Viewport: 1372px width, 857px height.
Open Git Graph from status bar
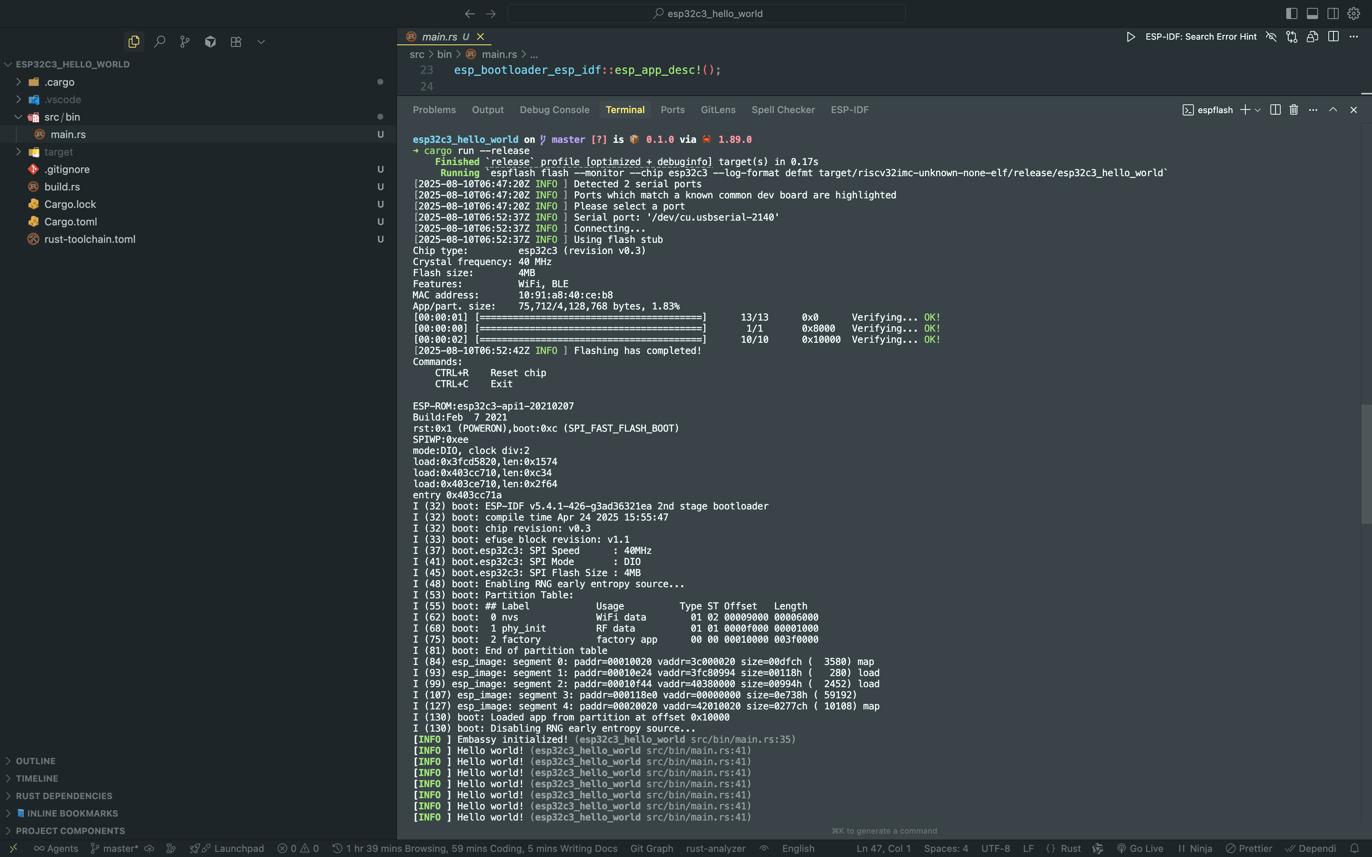651,849
